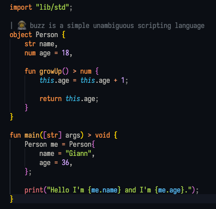Image resolution: width=216 pixels, height=209 pixels.
Task: Click the first 'this' on the assignment line
Action: tap(47, 81)
